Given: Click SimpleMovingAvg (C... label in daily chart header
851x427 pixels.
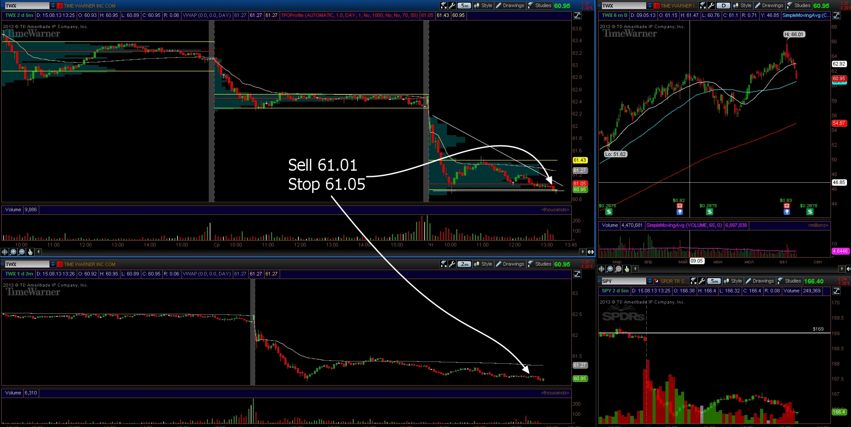Looking at the screenshot, I should point(806,16).
